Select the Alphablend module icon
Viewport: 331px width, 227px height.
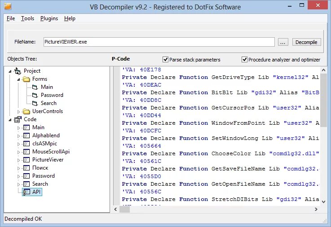pyautogui.click(x=26, y=135)
